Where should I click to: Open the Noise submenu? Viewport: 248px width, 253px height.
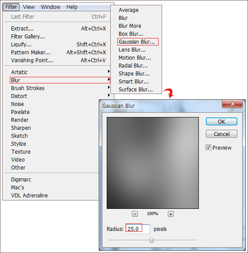point(17,104)
